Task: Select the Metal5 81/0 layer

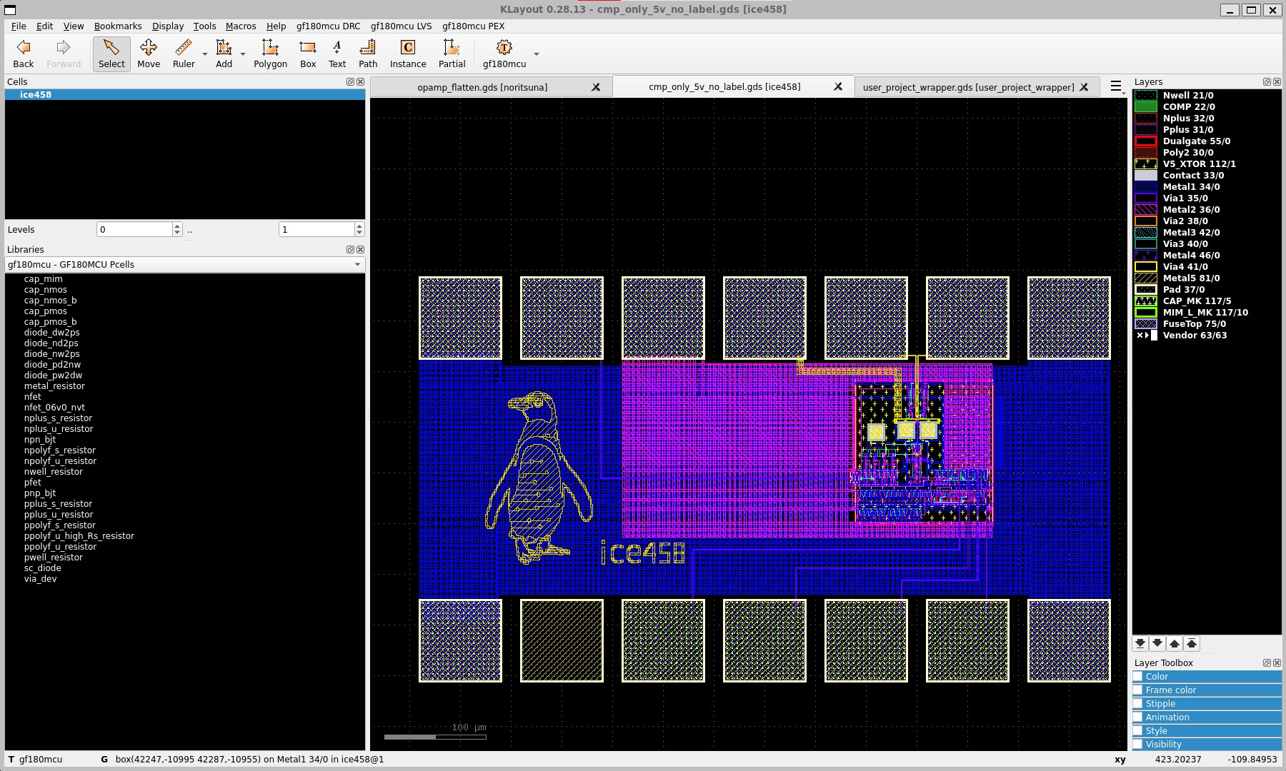Action: point(1207,278)
